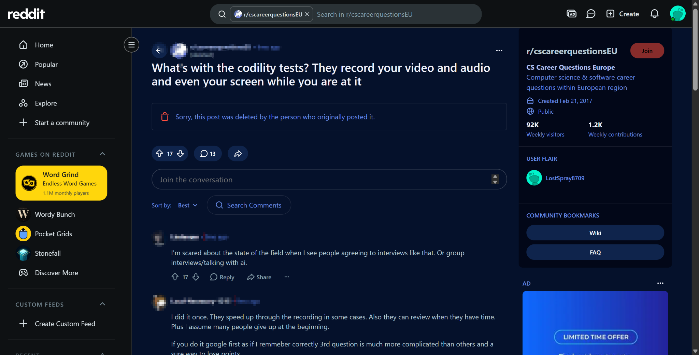The image size is (699, 355).
Task: Open the Reddit ads icon
Action: 571,14
